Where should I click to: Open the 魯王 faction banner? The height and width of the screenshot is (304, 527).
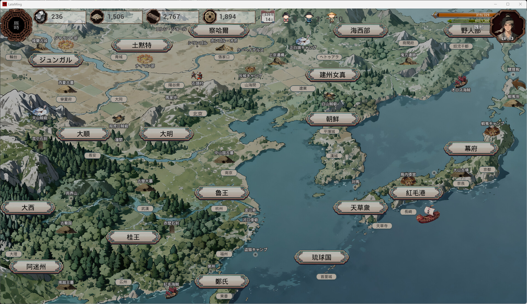[x=222, y=193]
